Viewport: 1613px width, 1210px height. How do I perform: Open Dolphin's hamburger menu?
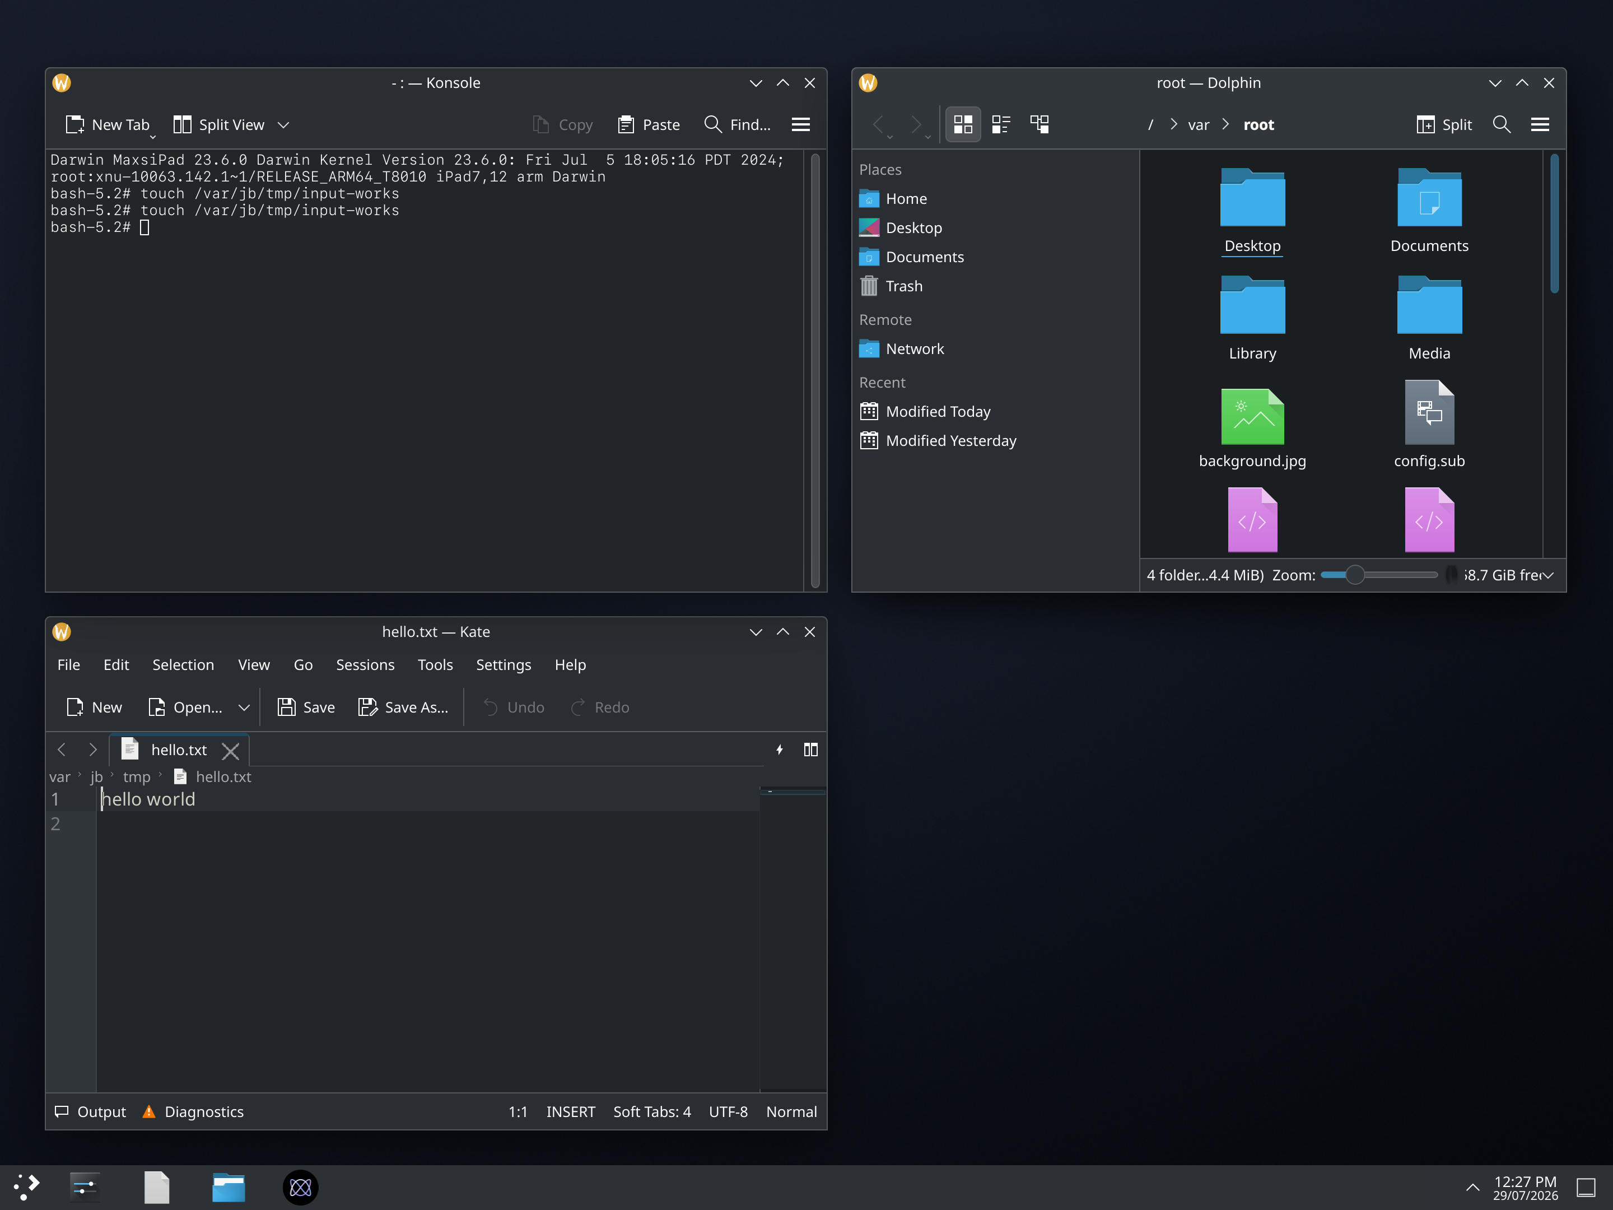1540,125
